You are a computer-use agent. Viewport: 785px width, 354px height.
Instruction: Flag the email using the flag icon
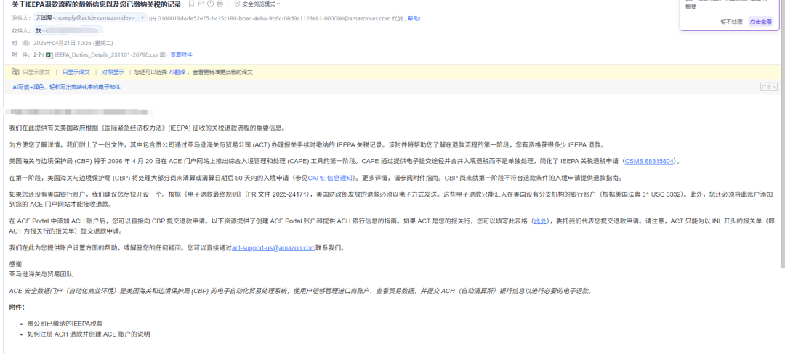click(x=201, y=4)
